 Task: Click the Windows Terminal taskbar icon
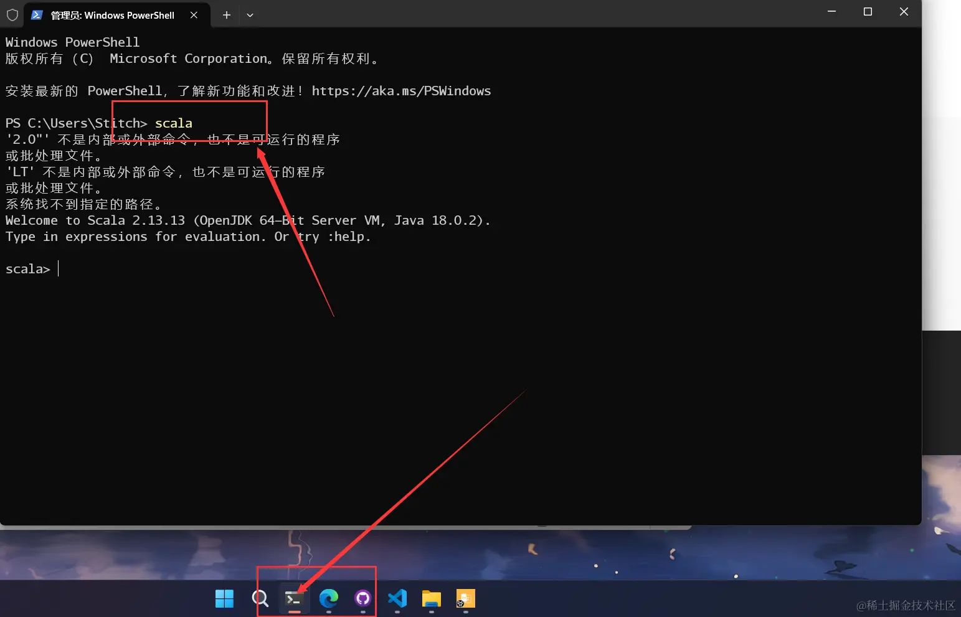pos(294,598)
